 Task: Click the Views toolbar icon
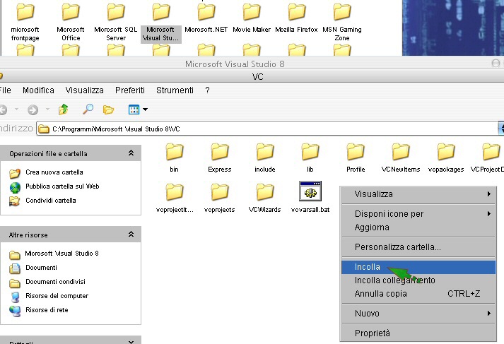[x=134, y=109]
